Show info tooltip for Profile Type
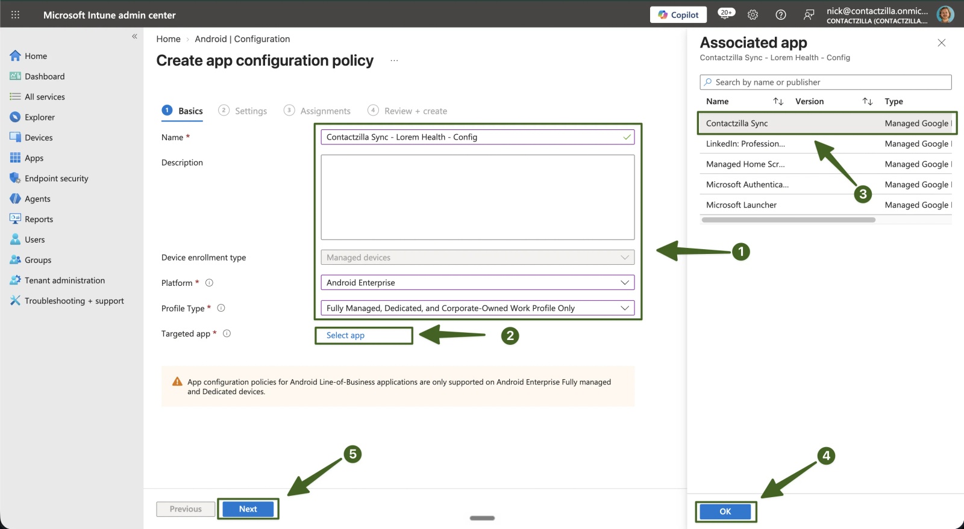964x529 pixels. click(221, 308)
